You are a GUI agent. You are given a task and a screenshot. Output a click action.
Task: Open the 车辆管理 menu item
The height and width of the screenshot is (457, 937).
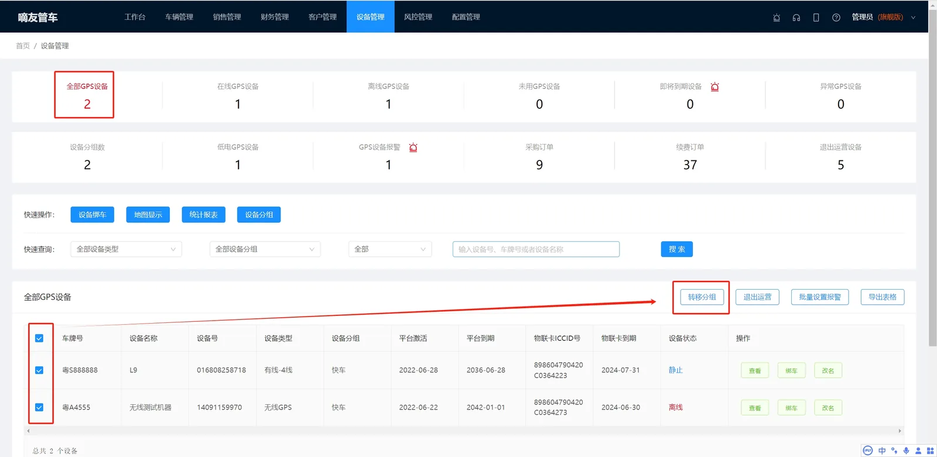coord(179,17)
